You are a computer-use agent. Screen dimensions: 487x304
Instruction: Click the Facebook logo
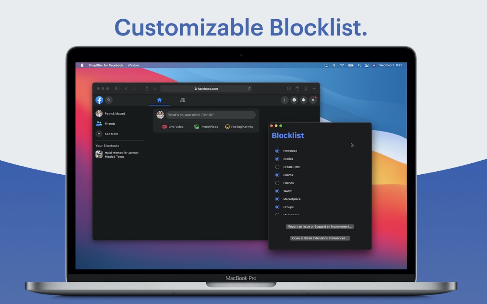pyautogui.click(x=99, y=100)
